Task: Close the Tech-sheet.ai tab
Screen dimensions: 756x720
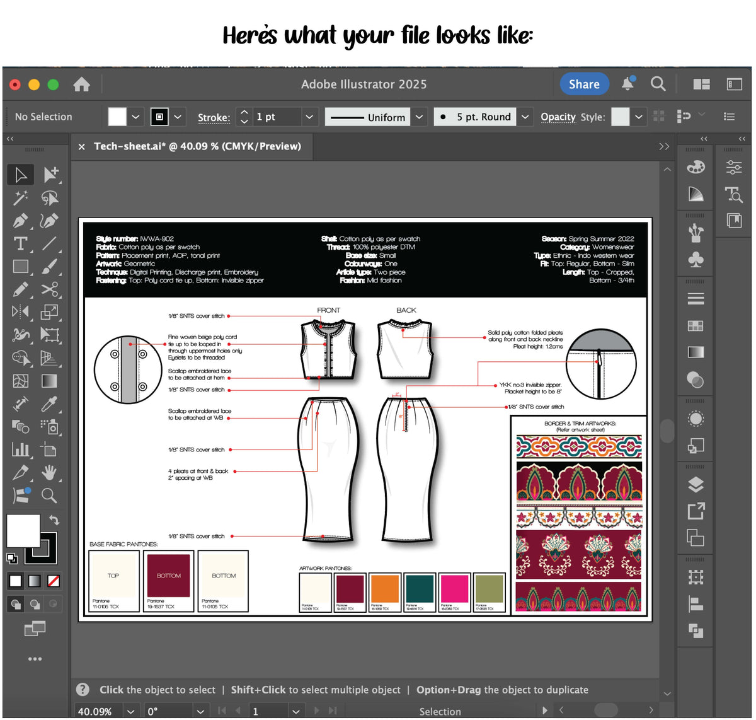Action: (81, 147)
